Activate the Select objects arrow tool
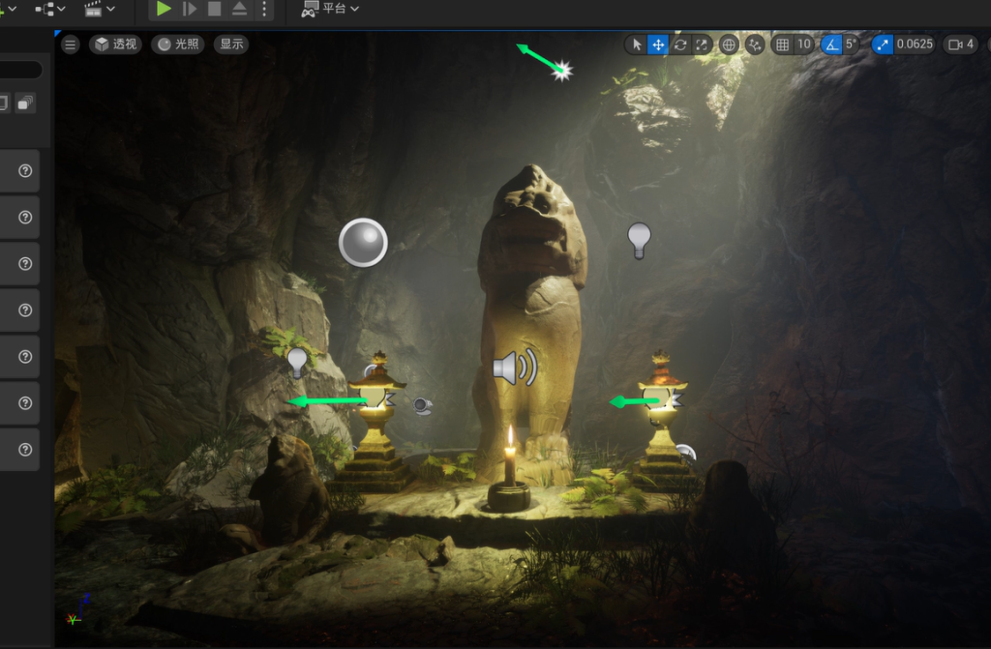This screenshot has width=991, height=649. [x=637, y=44]
